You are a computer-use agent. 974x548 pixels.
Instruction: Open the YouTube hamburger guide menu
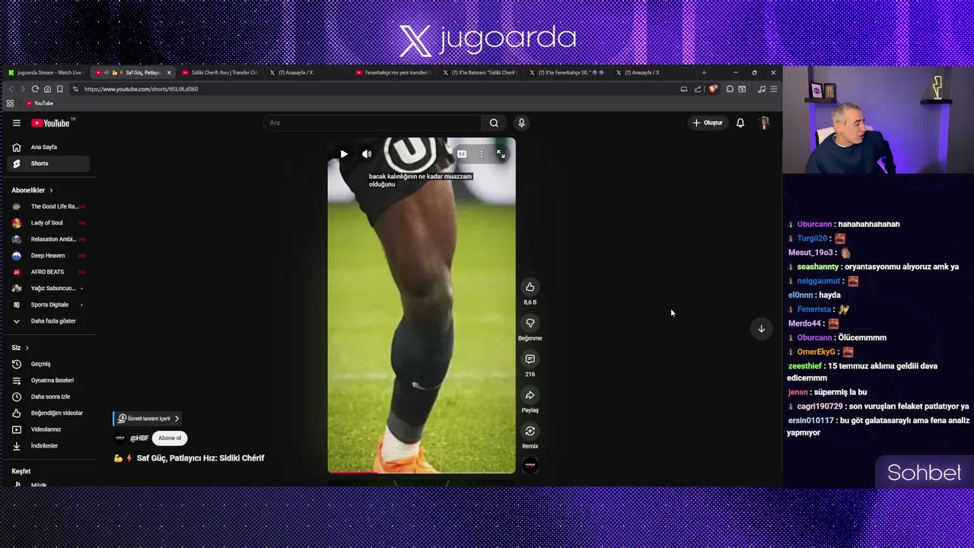point(16,123)
